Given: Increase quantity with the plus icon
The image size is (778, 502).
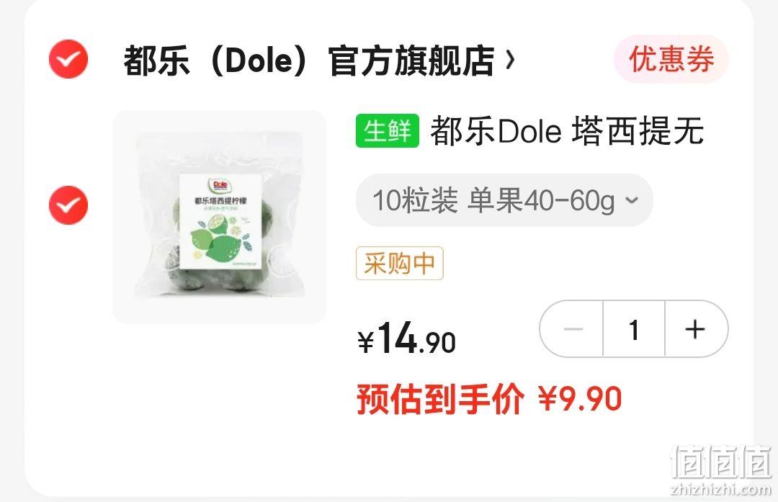Looking at the screenshot, I should coord(694,329).
